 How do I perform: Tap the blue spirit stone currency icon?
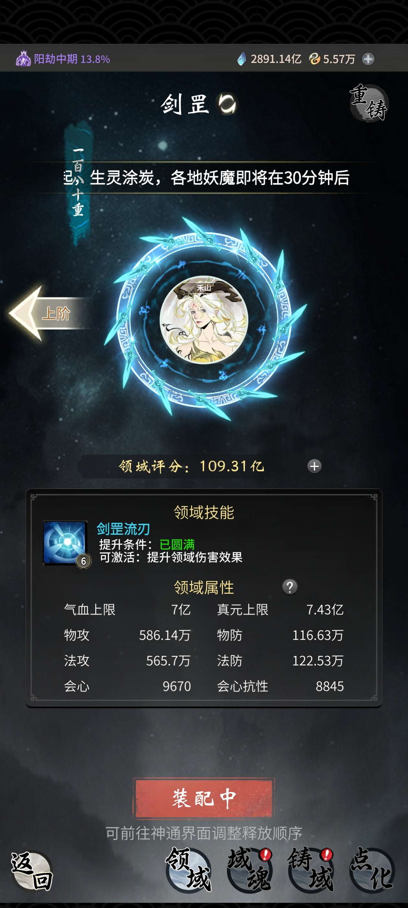242,59
